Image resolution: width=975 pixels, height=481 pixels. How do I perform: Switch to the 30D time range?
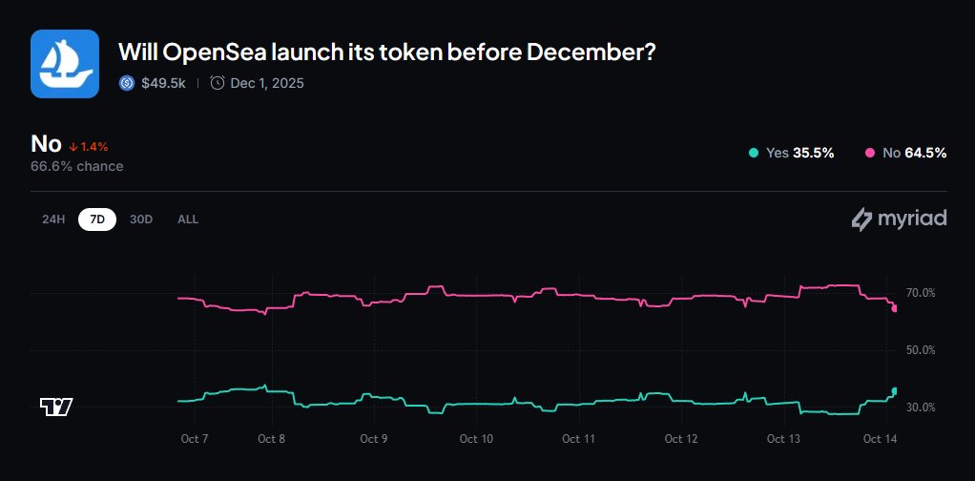tap(141, 220)
